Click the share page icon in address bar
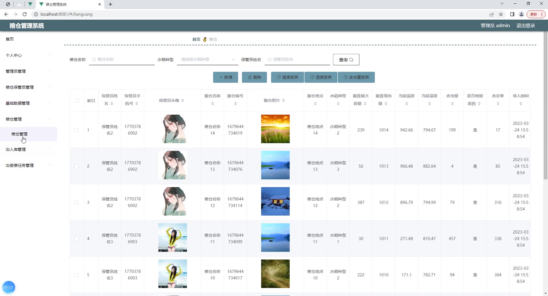This screenshot has width=548, height=296. [x=492, y=14]
